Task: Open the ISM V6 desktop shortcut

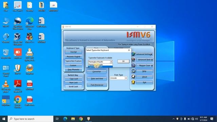Action: [18, 69]
